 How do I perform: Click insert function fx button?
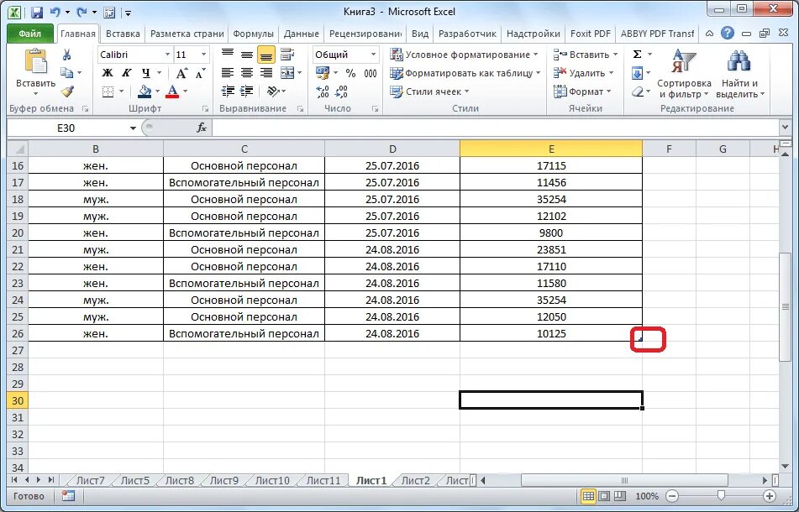[202, 128]
